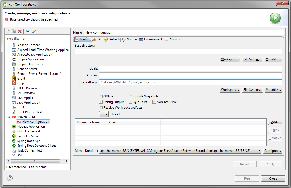Click the JUnit Plug-in Test icon
291x188 pixels.
14,112
